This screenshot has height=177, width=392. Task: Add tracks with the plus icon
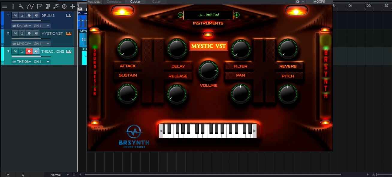click(73, 6)
